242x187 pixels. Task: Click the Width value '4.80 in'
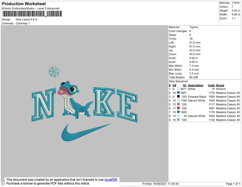click(236, 15)
